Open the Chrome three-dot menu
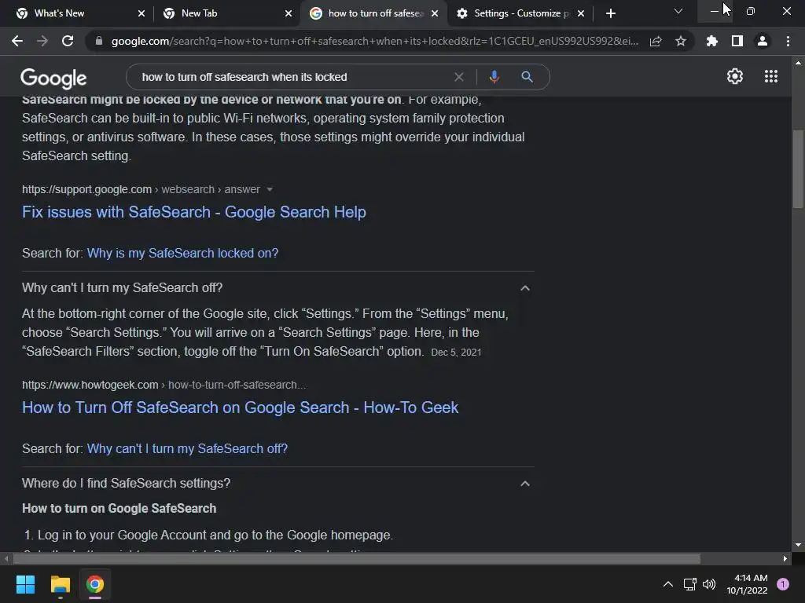 coord(788,41)
